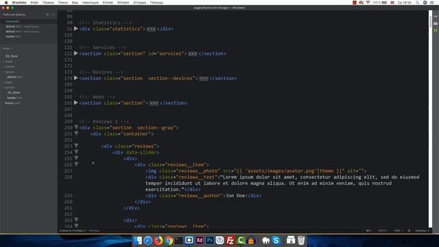Click the ellipsis fold marker on line 192

click(x=154, y=103)
